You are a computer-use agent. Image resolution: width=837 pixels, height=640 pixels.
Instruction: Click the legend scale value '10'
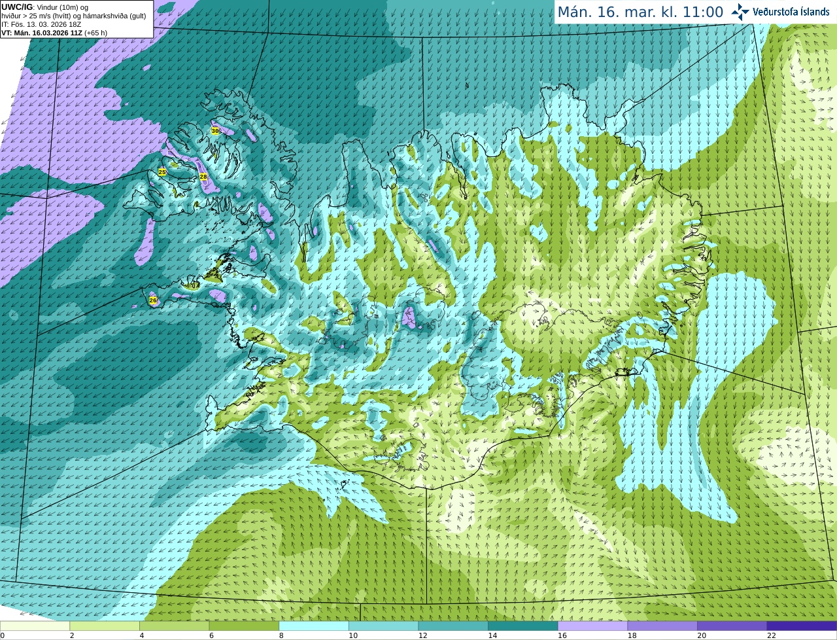click(x=353, y=635)
